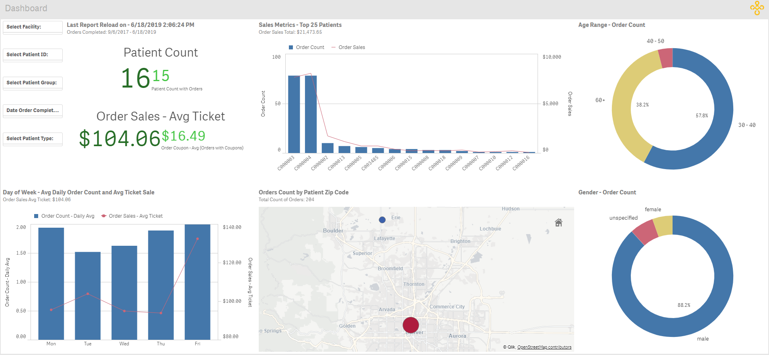Click the map home reset icon
Viewport: 769px width, 355px height.
(558, 222)
